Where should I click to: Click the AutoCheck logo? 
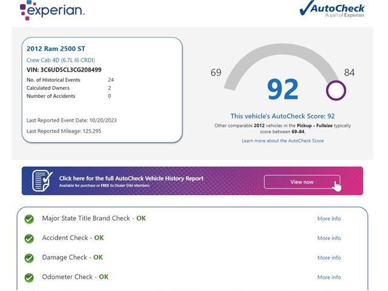(x=332, y=9)
